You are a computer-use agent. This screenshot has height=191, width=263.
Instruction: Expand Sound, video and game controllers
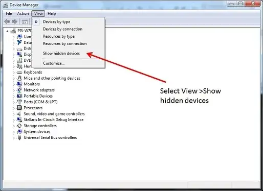coord(14,114)
